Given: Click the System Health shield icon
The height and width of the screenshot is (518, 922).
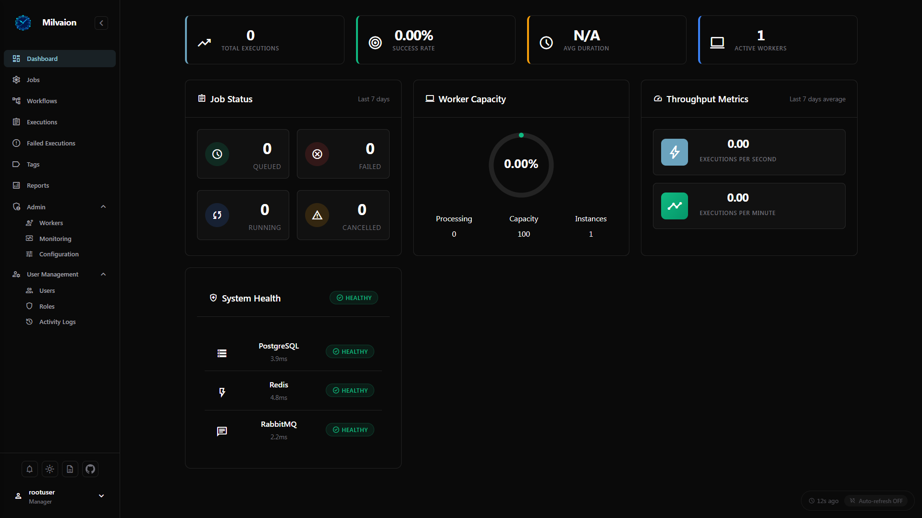Looking at the screenshot, I should [213, 298].
